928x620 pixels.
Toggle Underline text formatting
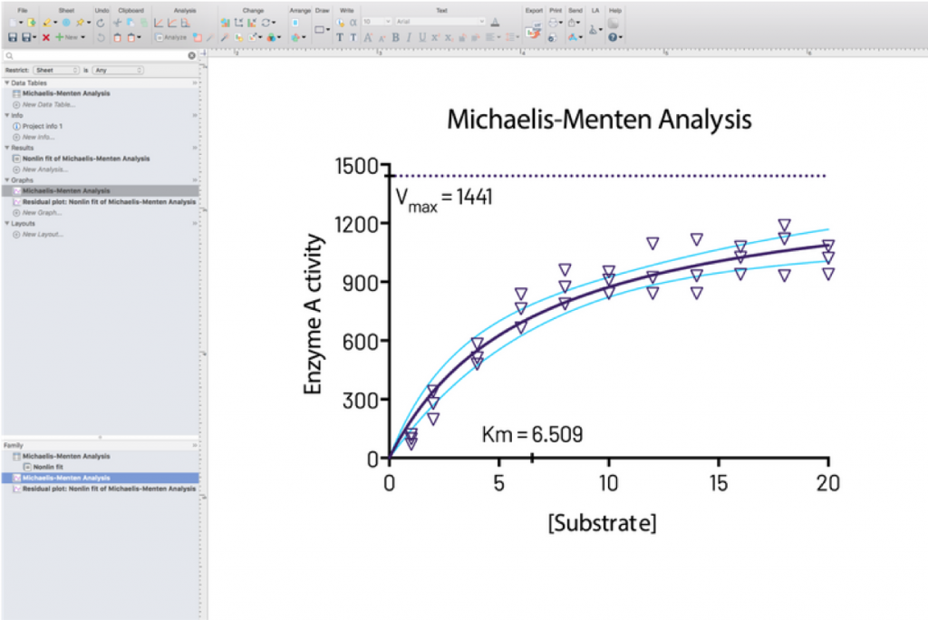(x=422, y=37)
